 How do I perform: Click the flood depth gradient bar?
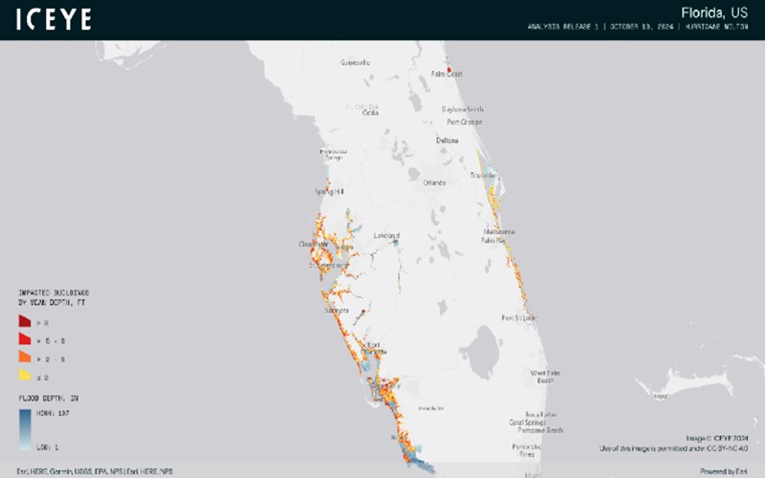[24, 429]
